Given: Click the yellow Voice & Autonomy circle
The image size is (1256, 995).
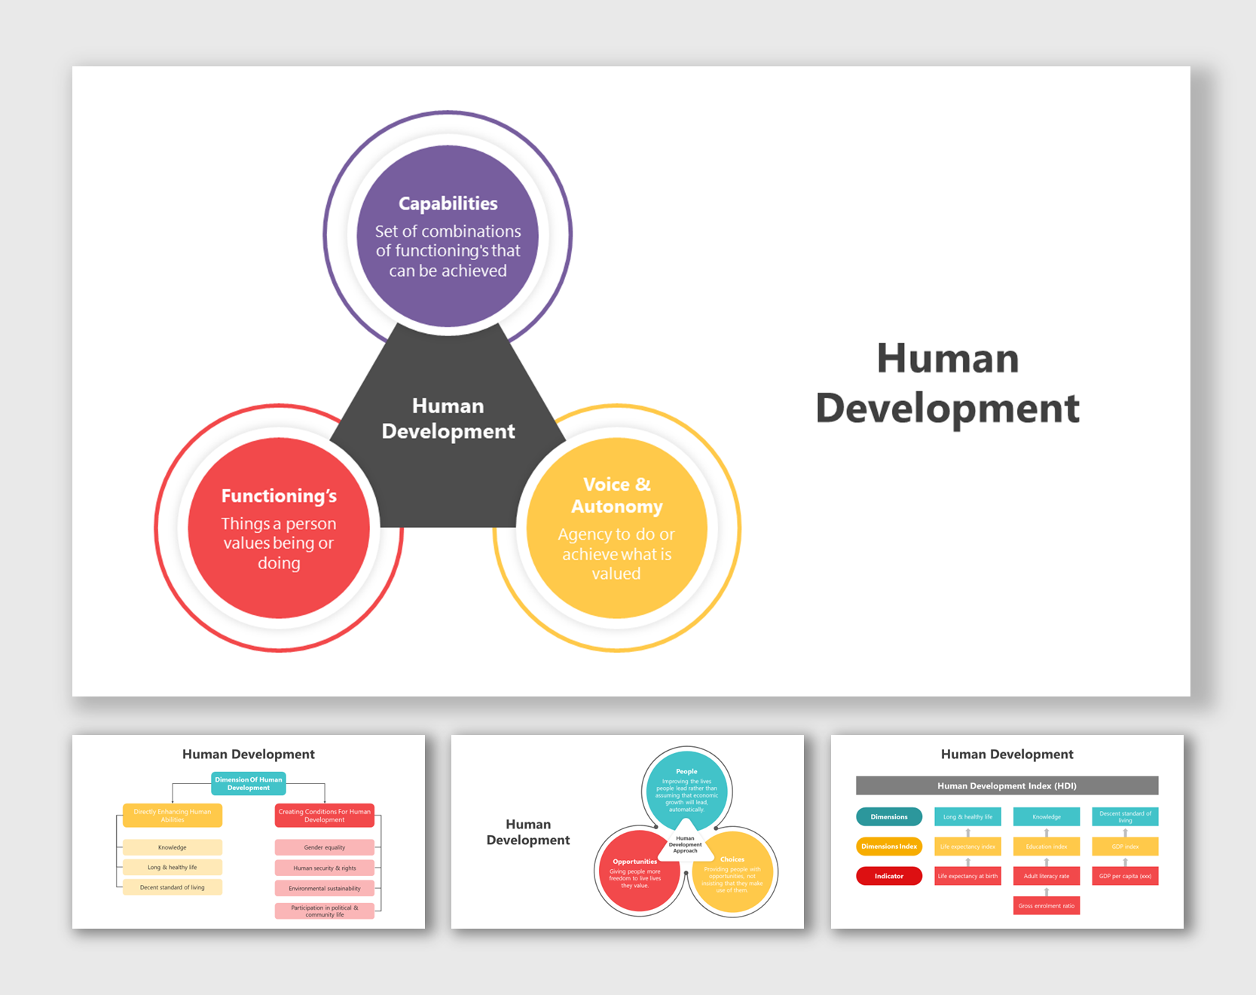Looking at the screenshot, I should click(616, 528).
